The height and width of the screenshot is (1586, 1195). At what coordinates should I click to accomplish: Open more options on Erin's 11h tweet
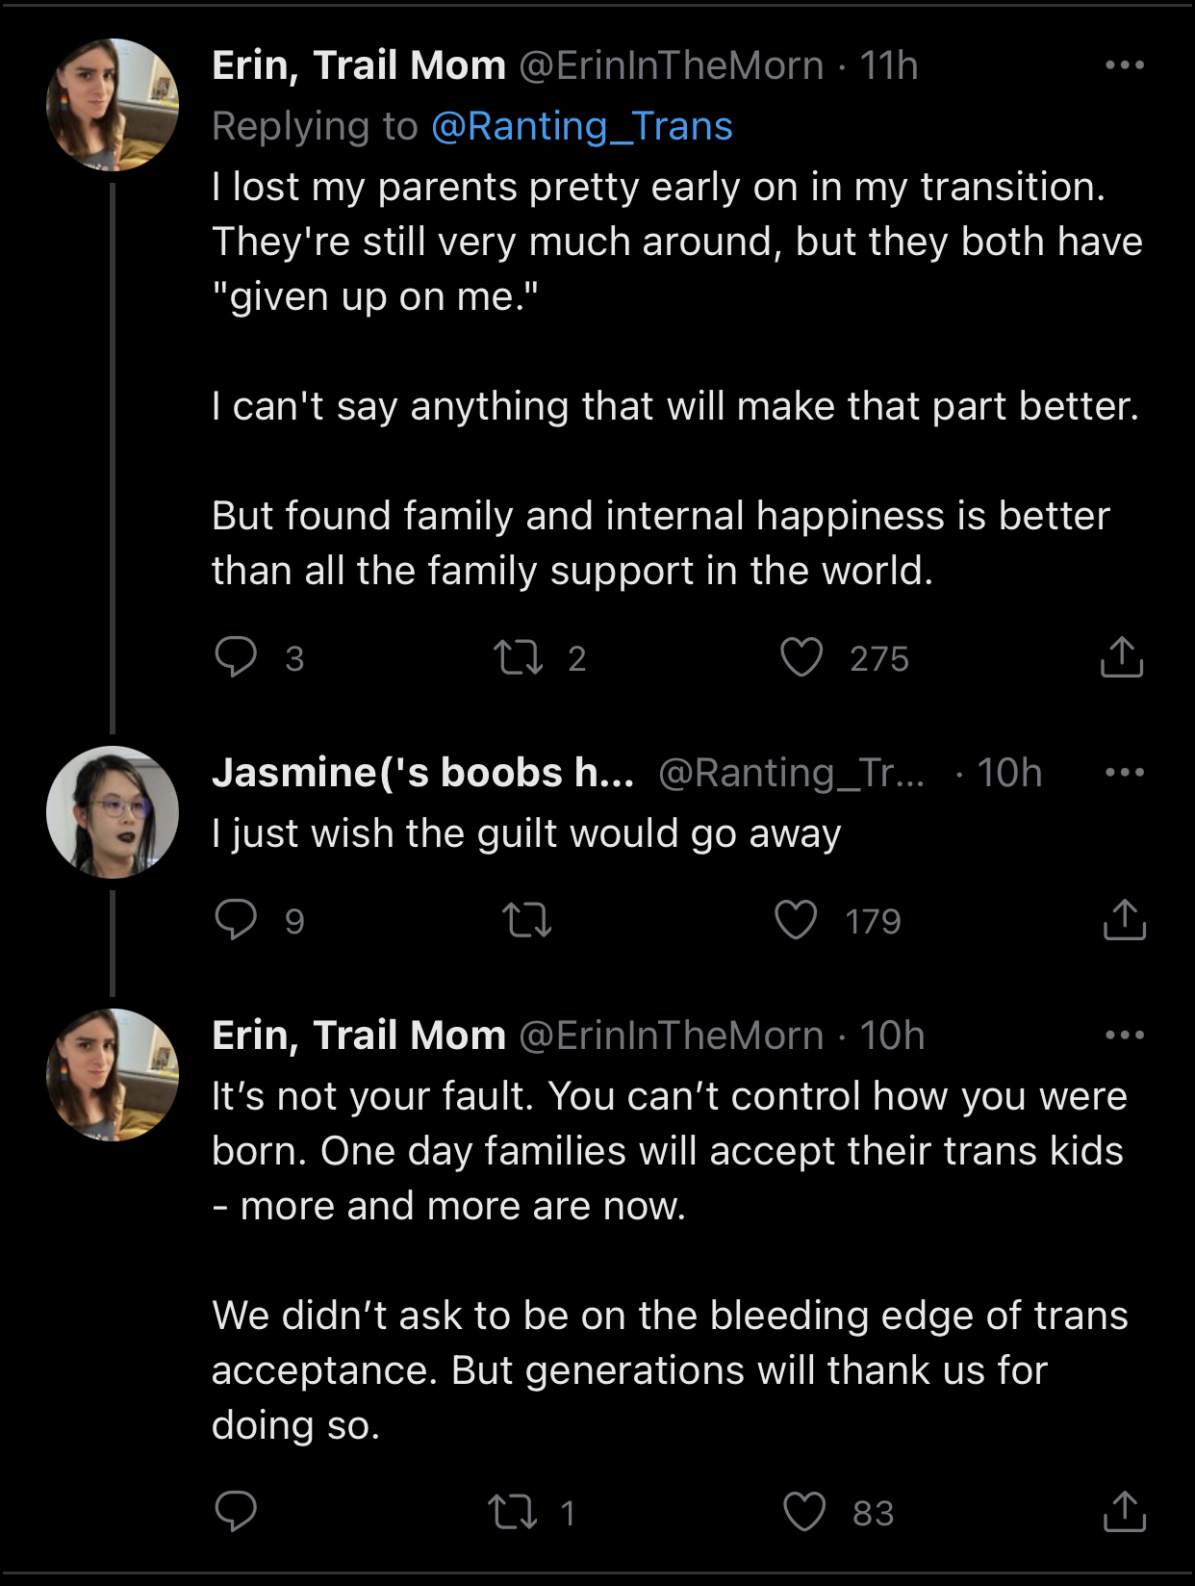click(x=1124, y=65)
